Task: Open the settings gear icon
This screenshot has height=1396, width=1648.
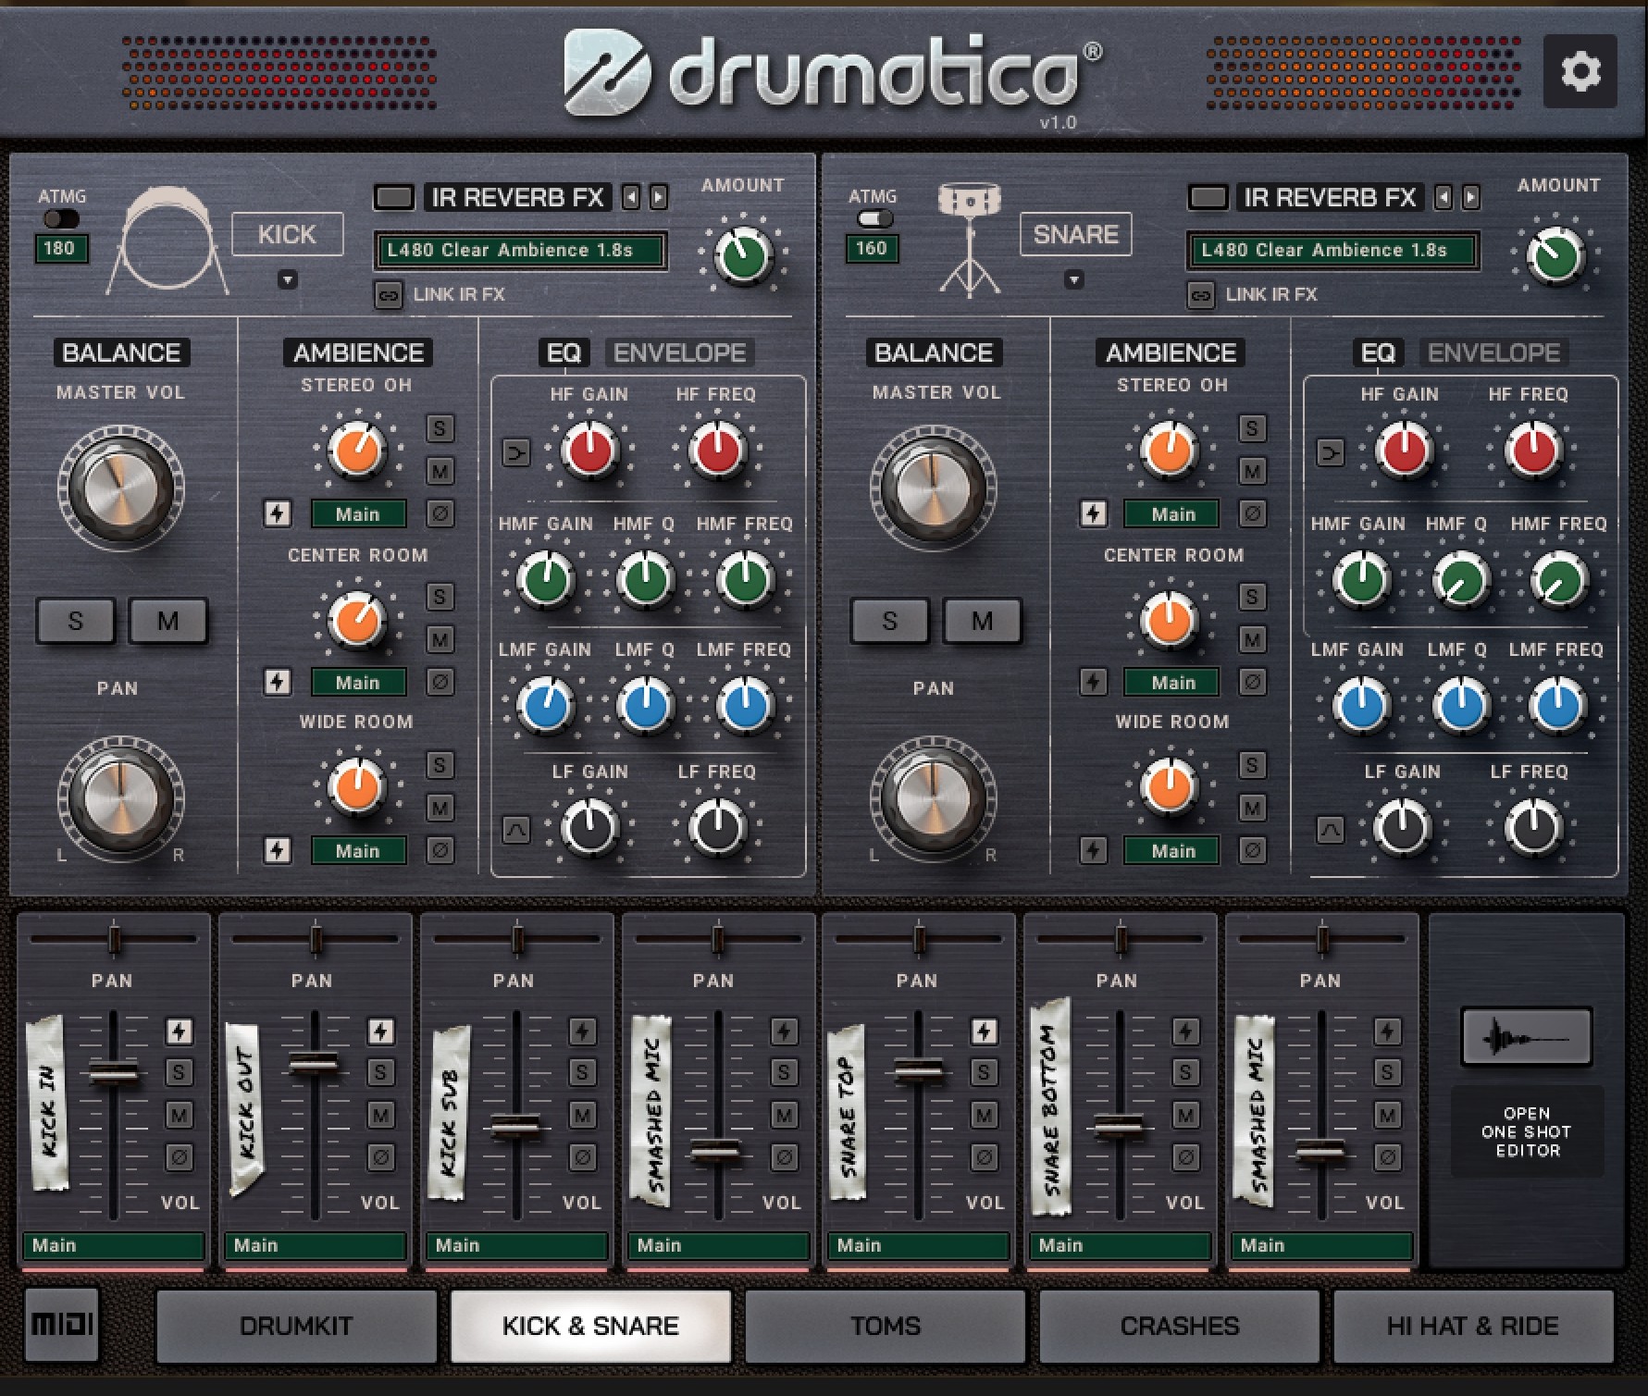Action: click(1580, 71)
